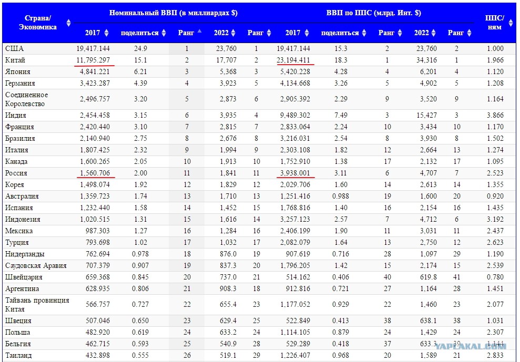Select the Россия country row name

tap(16, 173)
